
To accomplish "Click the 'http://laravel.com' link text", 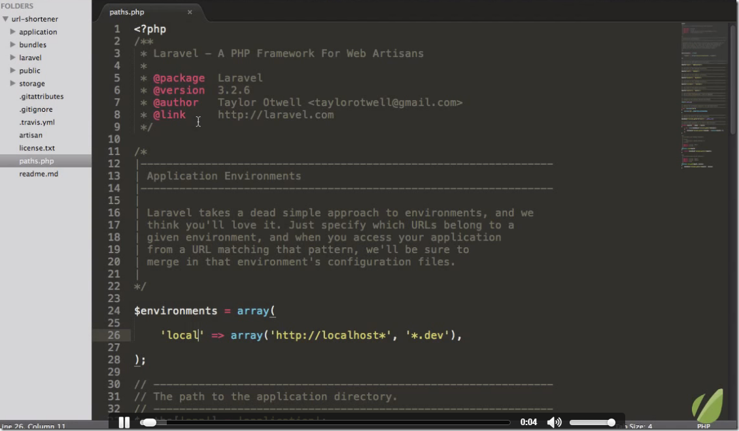I will (276, 114).
